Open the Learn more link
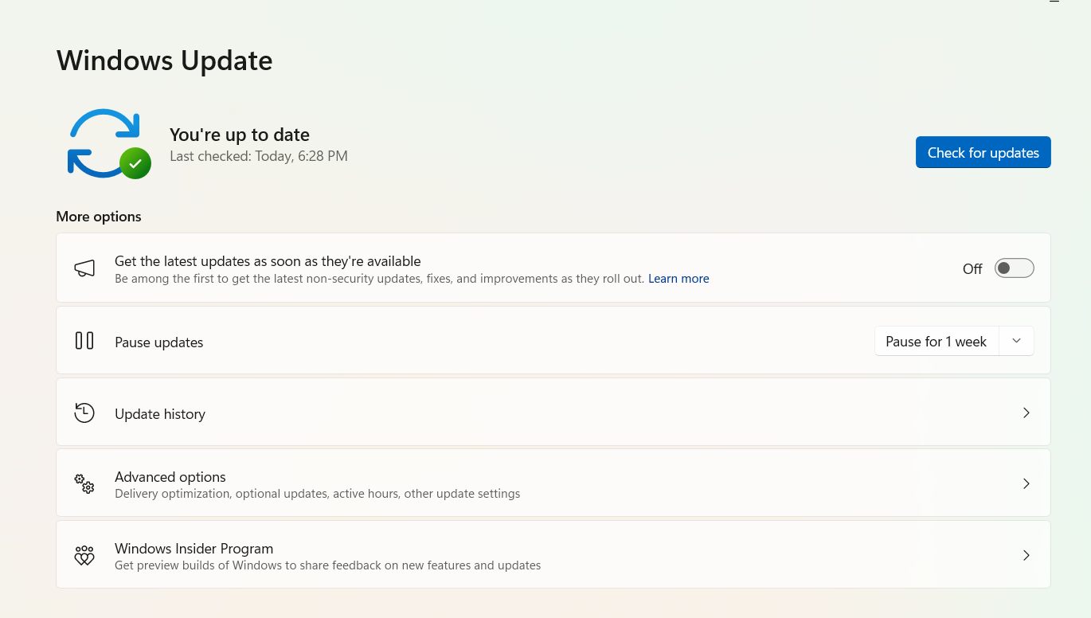Image resolution: width=1091 pixels, height=618 pixels. pyautogui.click(x=678, y=279)
